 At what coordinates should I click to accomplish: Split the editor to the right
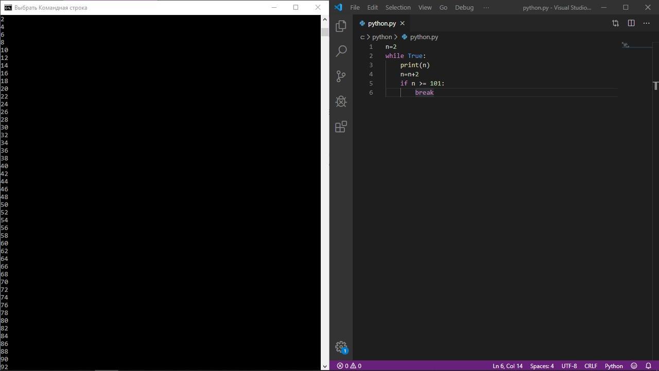click(x=631, y=23)
